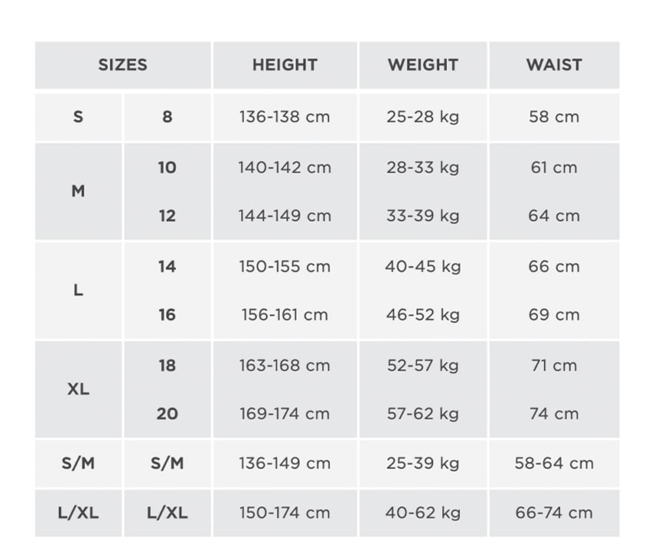Click the size 8 cell
Image resolution: width=657 pixels, height=560 pixels.
(x=167, y=117)
